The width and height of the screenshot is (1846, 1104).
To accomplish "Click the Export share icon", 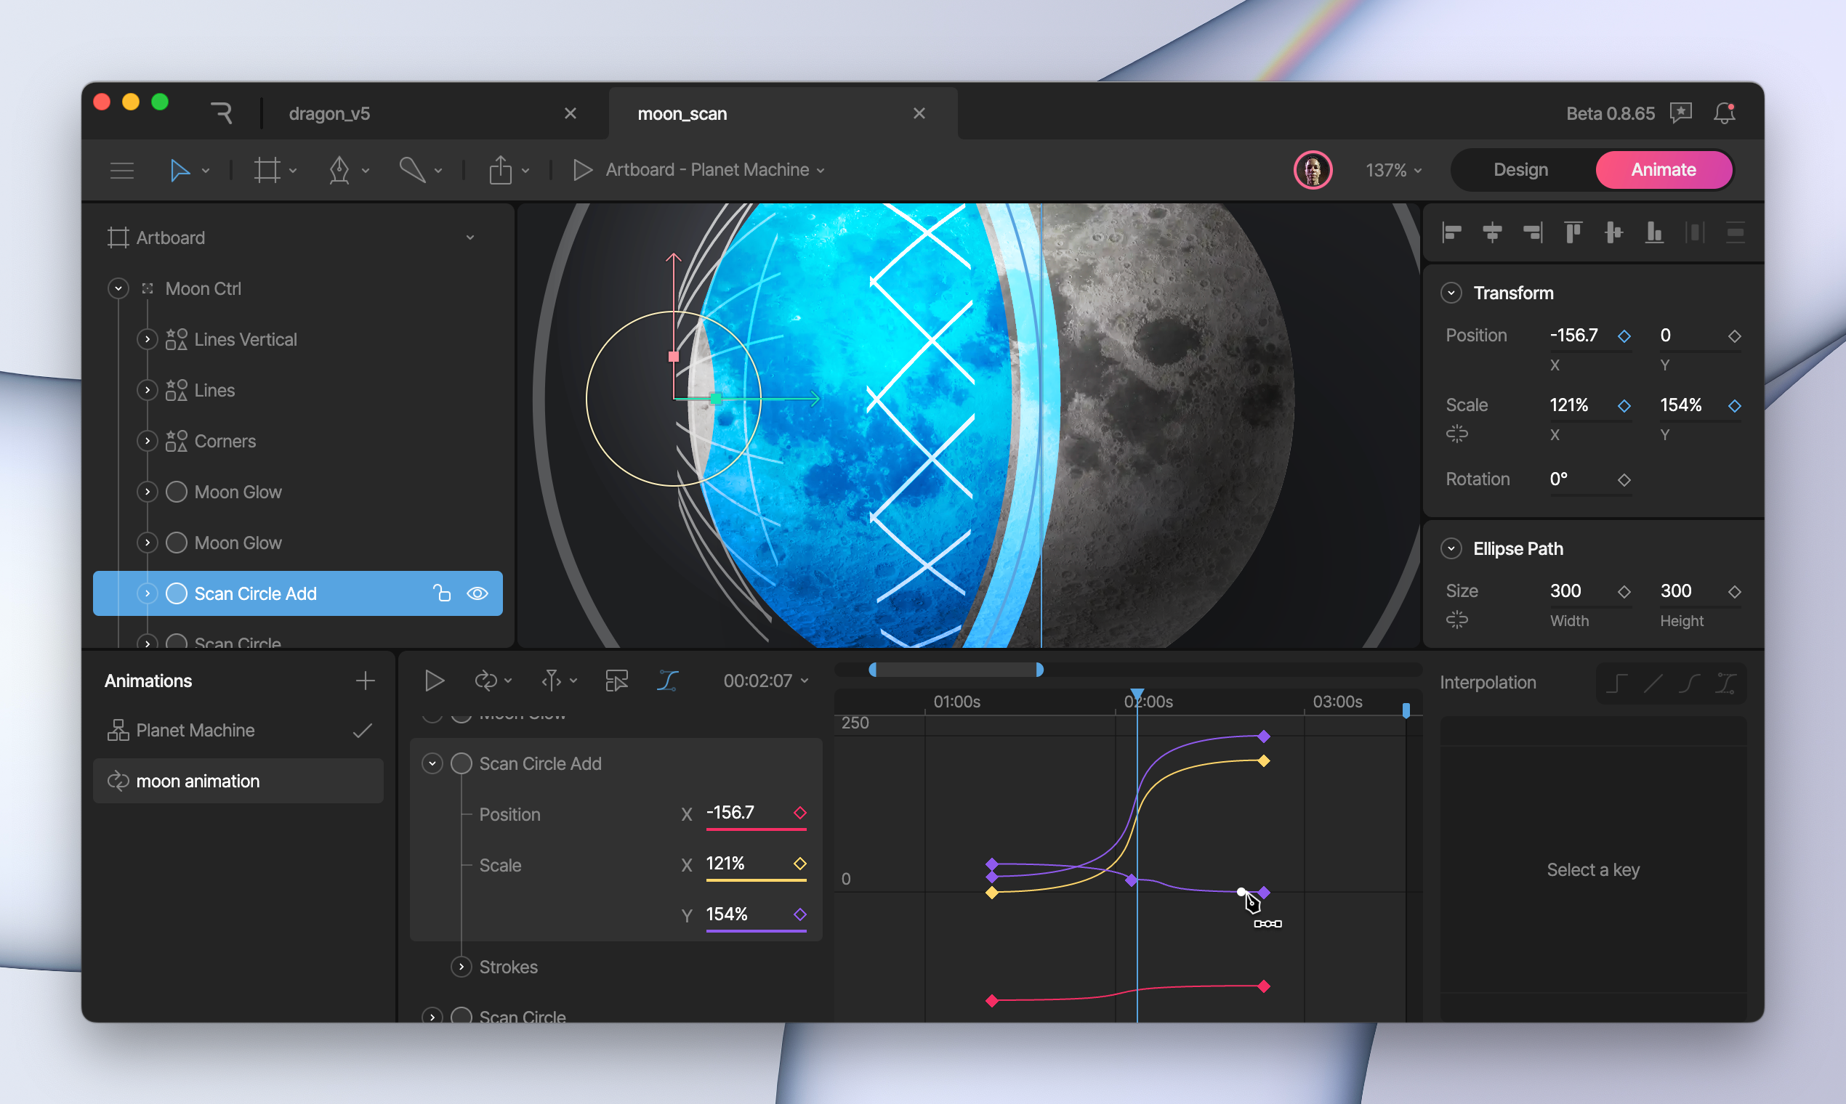I will pos(500,171).
